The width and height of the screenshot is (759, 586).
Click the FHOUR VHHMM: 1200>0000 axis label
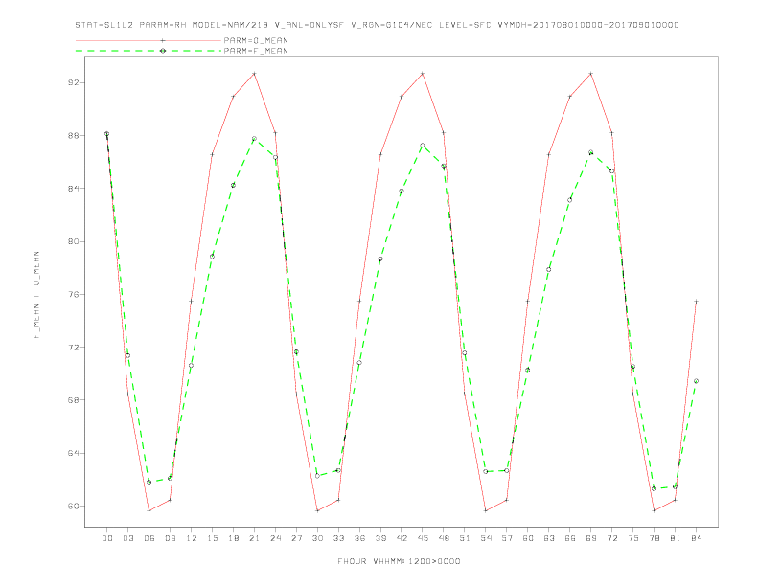(x=399, y=561)
